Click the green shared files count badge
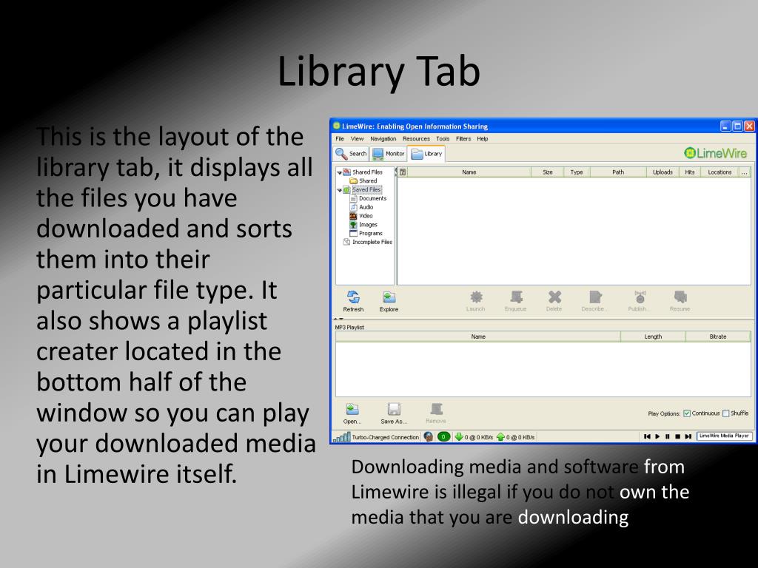This screenshot has width=758, height=568. pos(443,436)
